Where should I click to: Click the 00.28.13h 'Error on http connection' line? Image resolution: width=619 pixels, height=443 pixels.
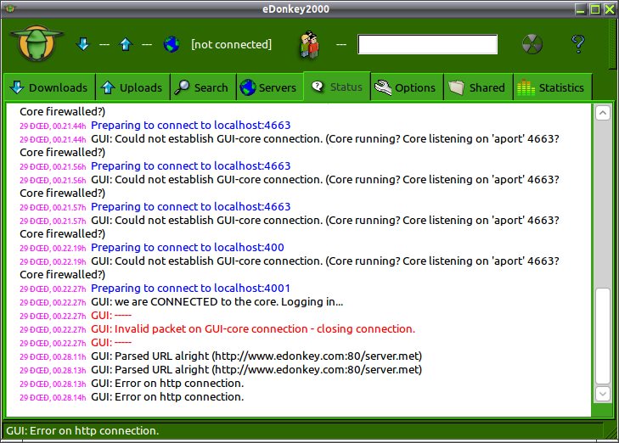(167, 384)
